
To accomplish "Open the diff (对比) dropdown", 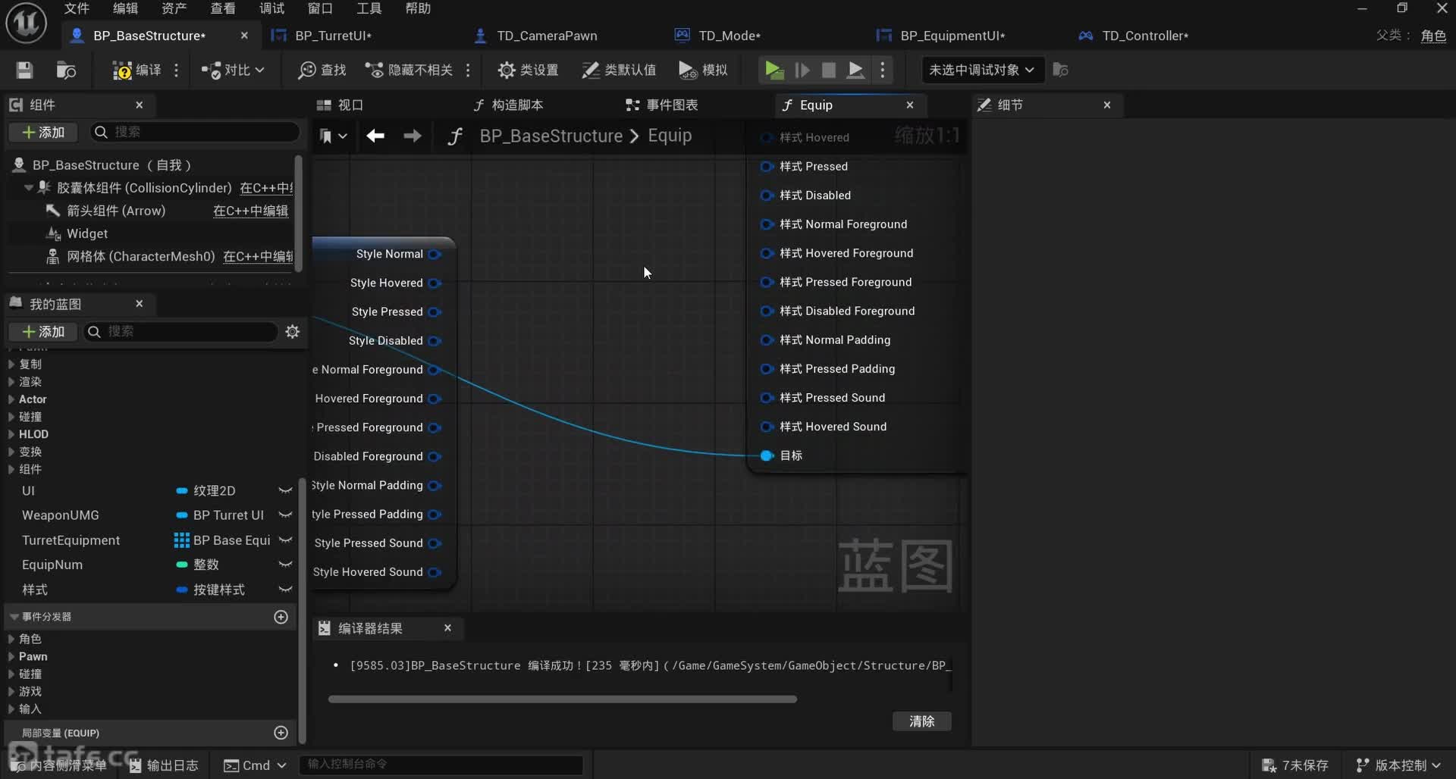I will [x=233, y=70].
